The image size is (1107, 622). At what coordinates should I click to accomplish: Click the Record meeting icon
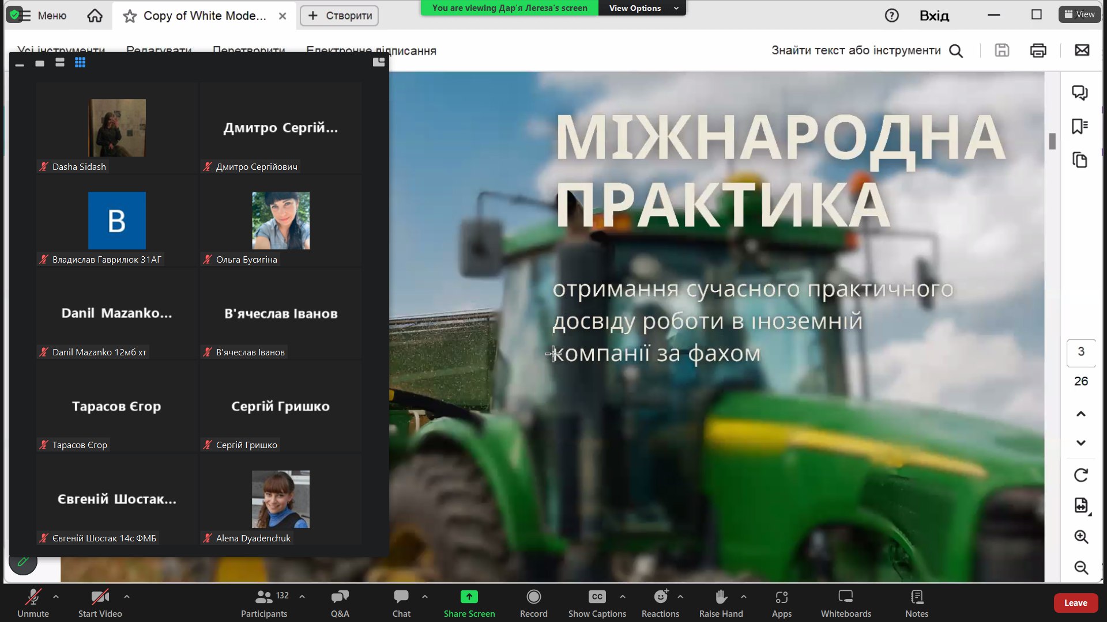pos(533,597)
